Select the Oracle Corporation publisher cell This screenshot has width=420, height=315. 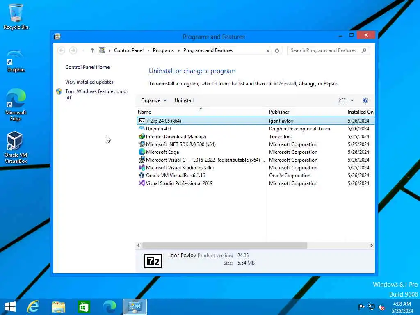tap(290, 176)
